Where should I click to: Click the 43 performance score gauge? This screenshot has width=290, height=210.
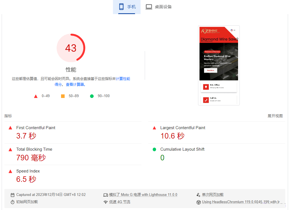click(71, 48)
